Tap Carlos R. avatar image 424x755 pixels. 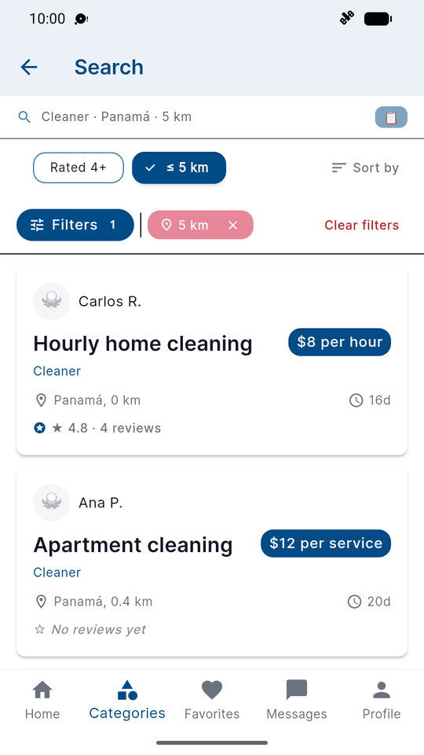point(52,301)
